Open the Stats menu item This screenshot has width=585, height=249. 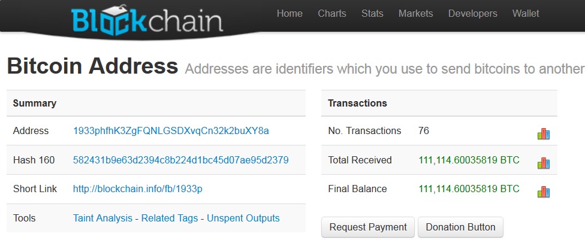(x=372, y=14)
